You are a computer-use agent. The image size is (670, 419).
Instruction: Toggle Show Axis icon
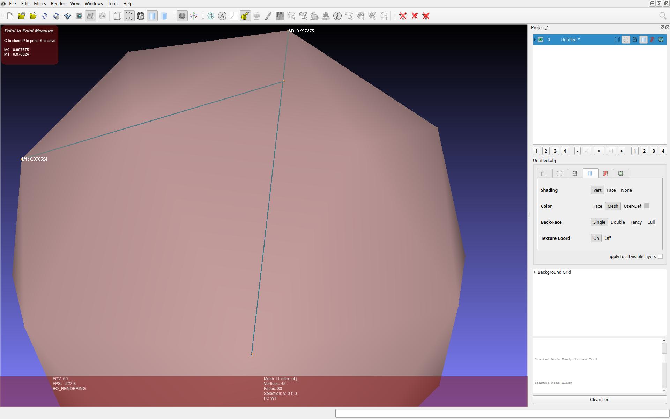click(x=194, y=16)
